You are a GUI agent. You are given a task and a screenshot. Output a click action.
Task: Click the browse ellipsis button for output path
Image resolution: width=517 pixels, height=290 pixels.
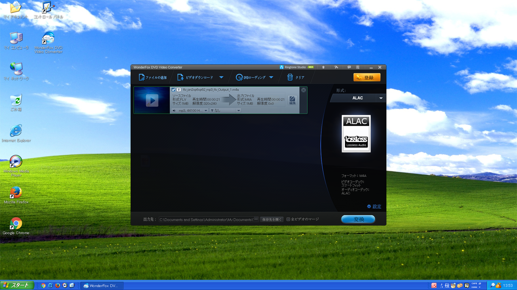256,220
